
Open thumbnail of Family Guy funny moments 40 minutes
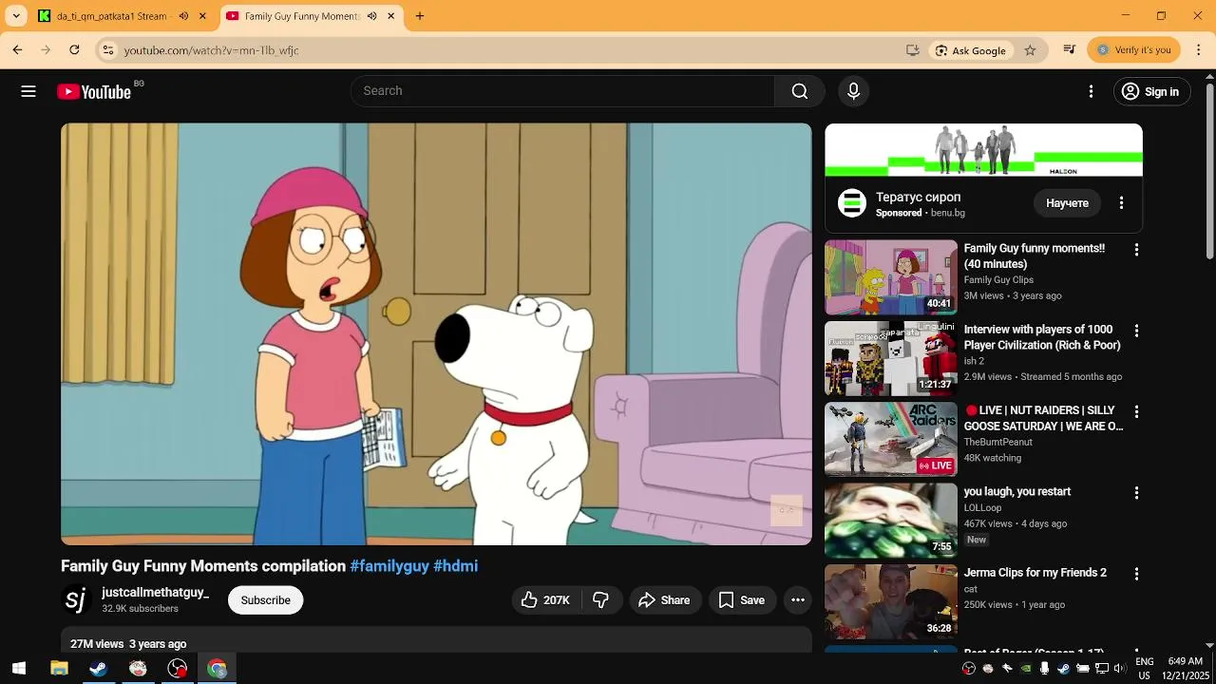coord(891,277)
